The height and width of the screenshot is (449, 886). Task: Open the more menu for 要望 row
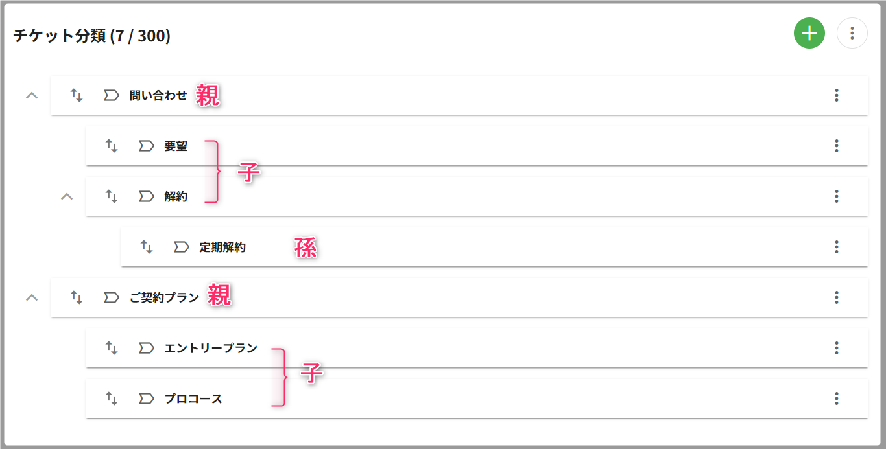(x=837, y=146)
